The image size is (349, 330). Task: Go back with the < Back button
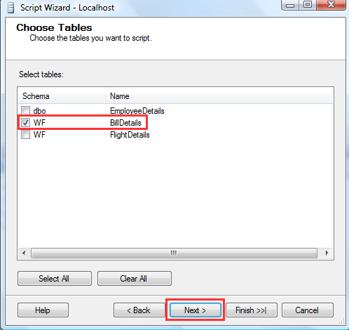(x=139, y=310)
